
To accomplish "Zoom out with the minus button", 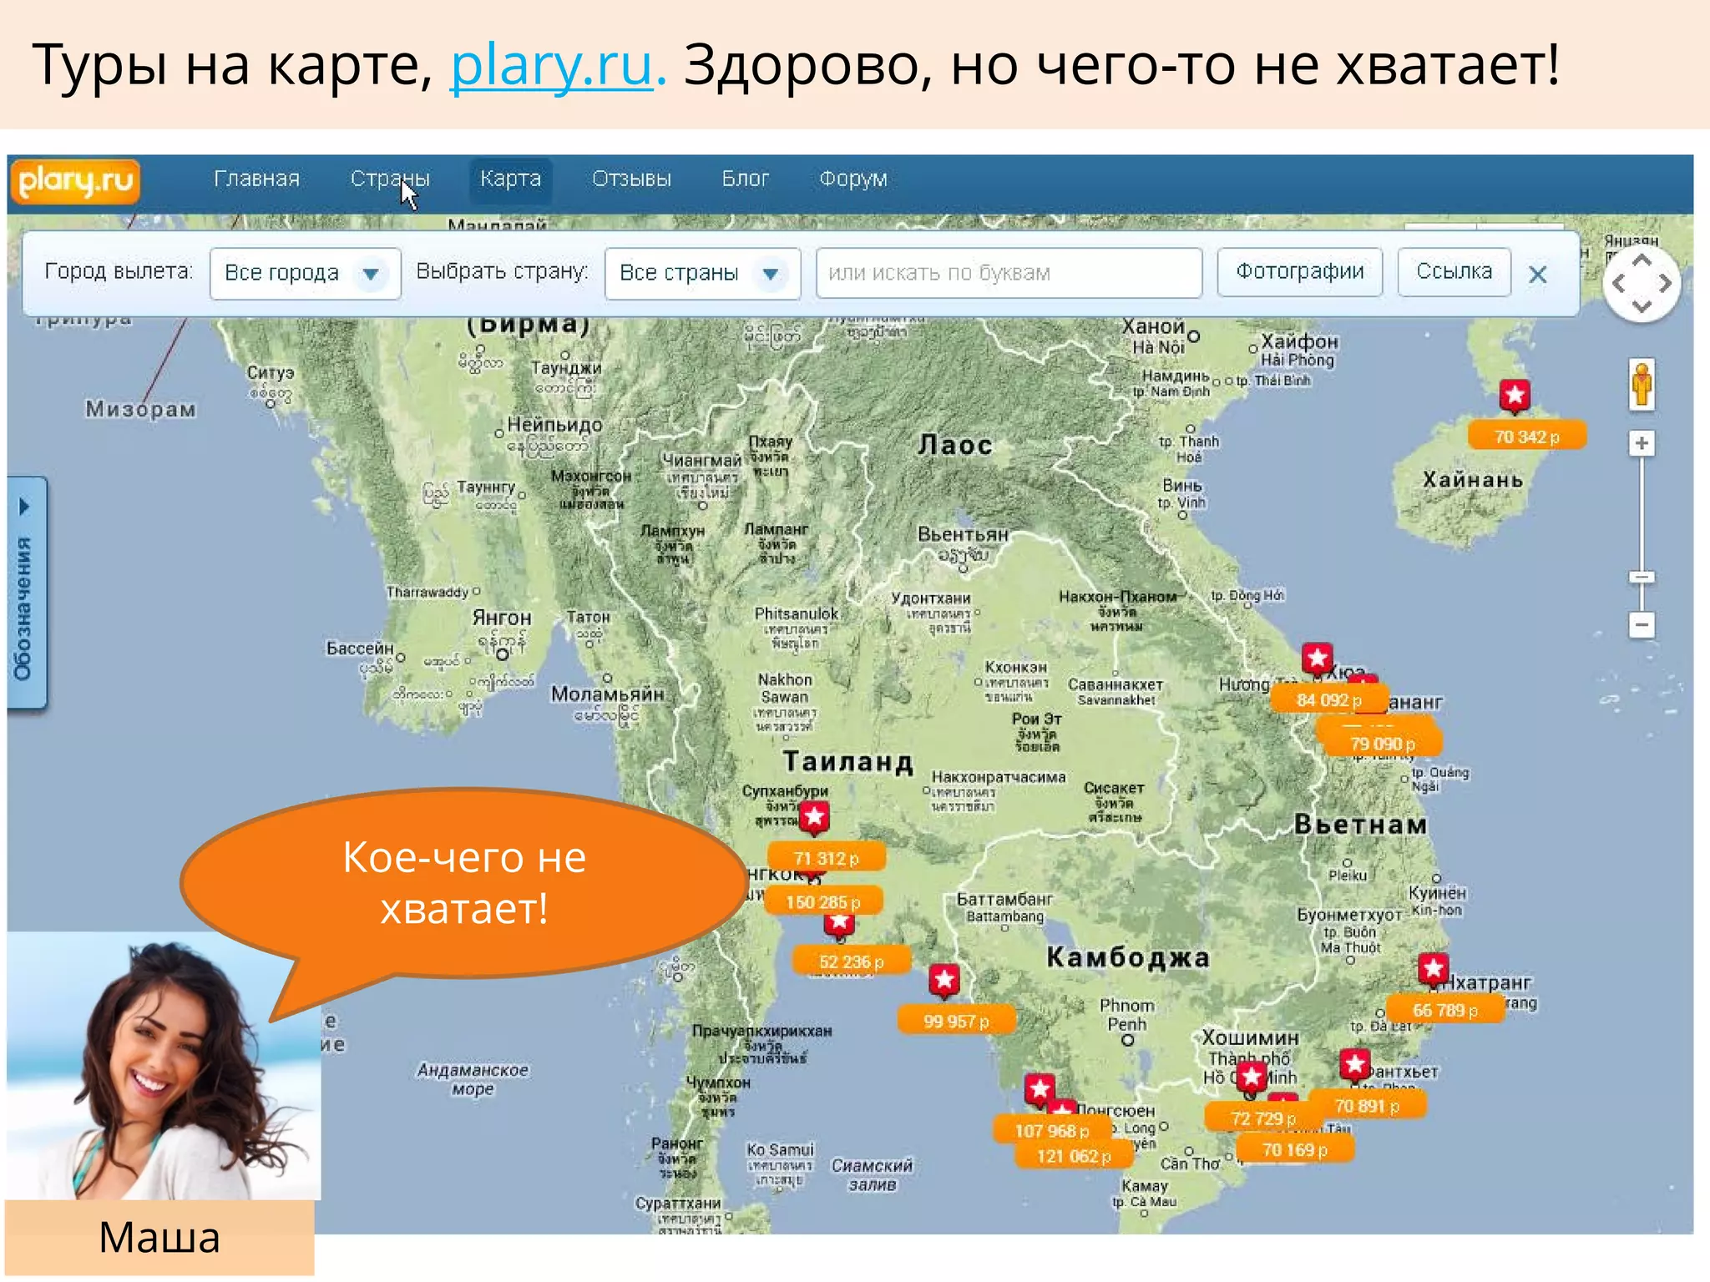I will [1642, 624].
